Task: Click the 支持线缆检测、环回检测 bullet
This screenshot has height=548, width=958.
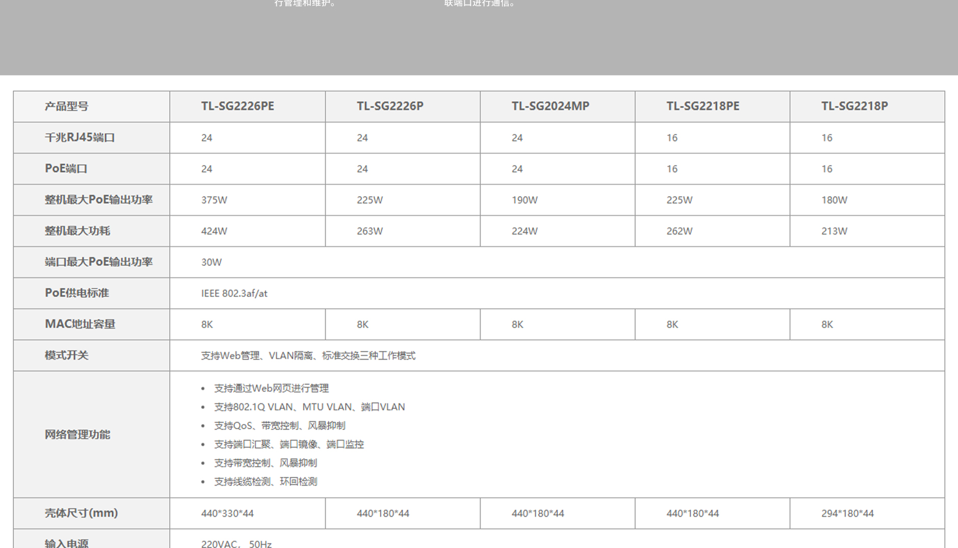Action: [265, 481]
